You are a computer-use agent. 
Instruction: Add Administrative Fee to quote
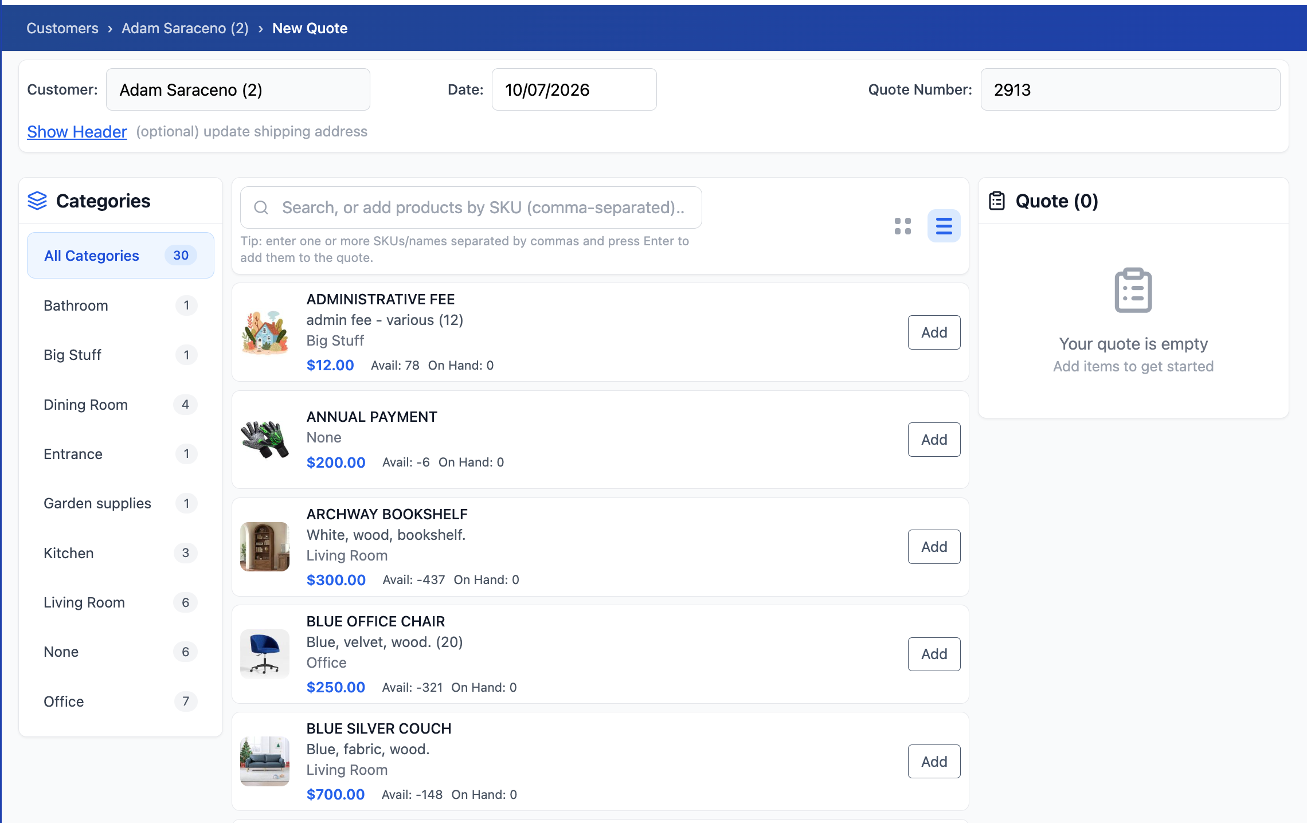pyautogui.click(x=934, y=332)
